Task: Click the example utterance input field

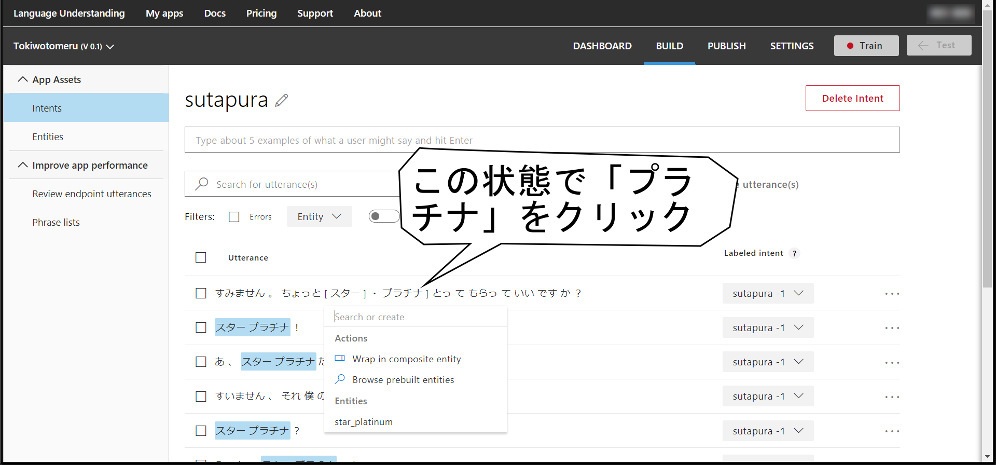Action: 542,140
